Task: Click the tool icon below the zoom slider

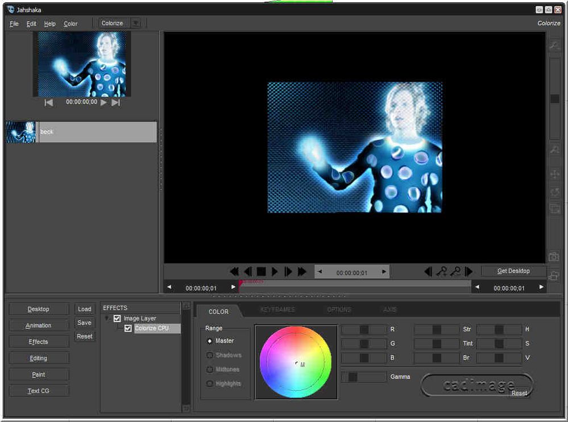Action: (554, 149)
